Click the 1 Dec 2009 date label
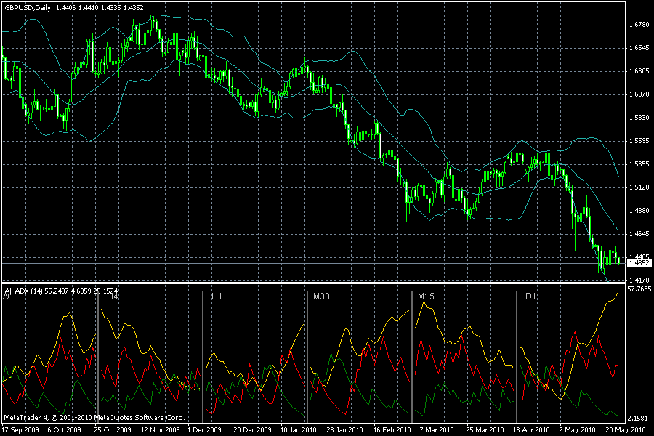The width and height of the screenshot is (654, 436). [204, 429]
